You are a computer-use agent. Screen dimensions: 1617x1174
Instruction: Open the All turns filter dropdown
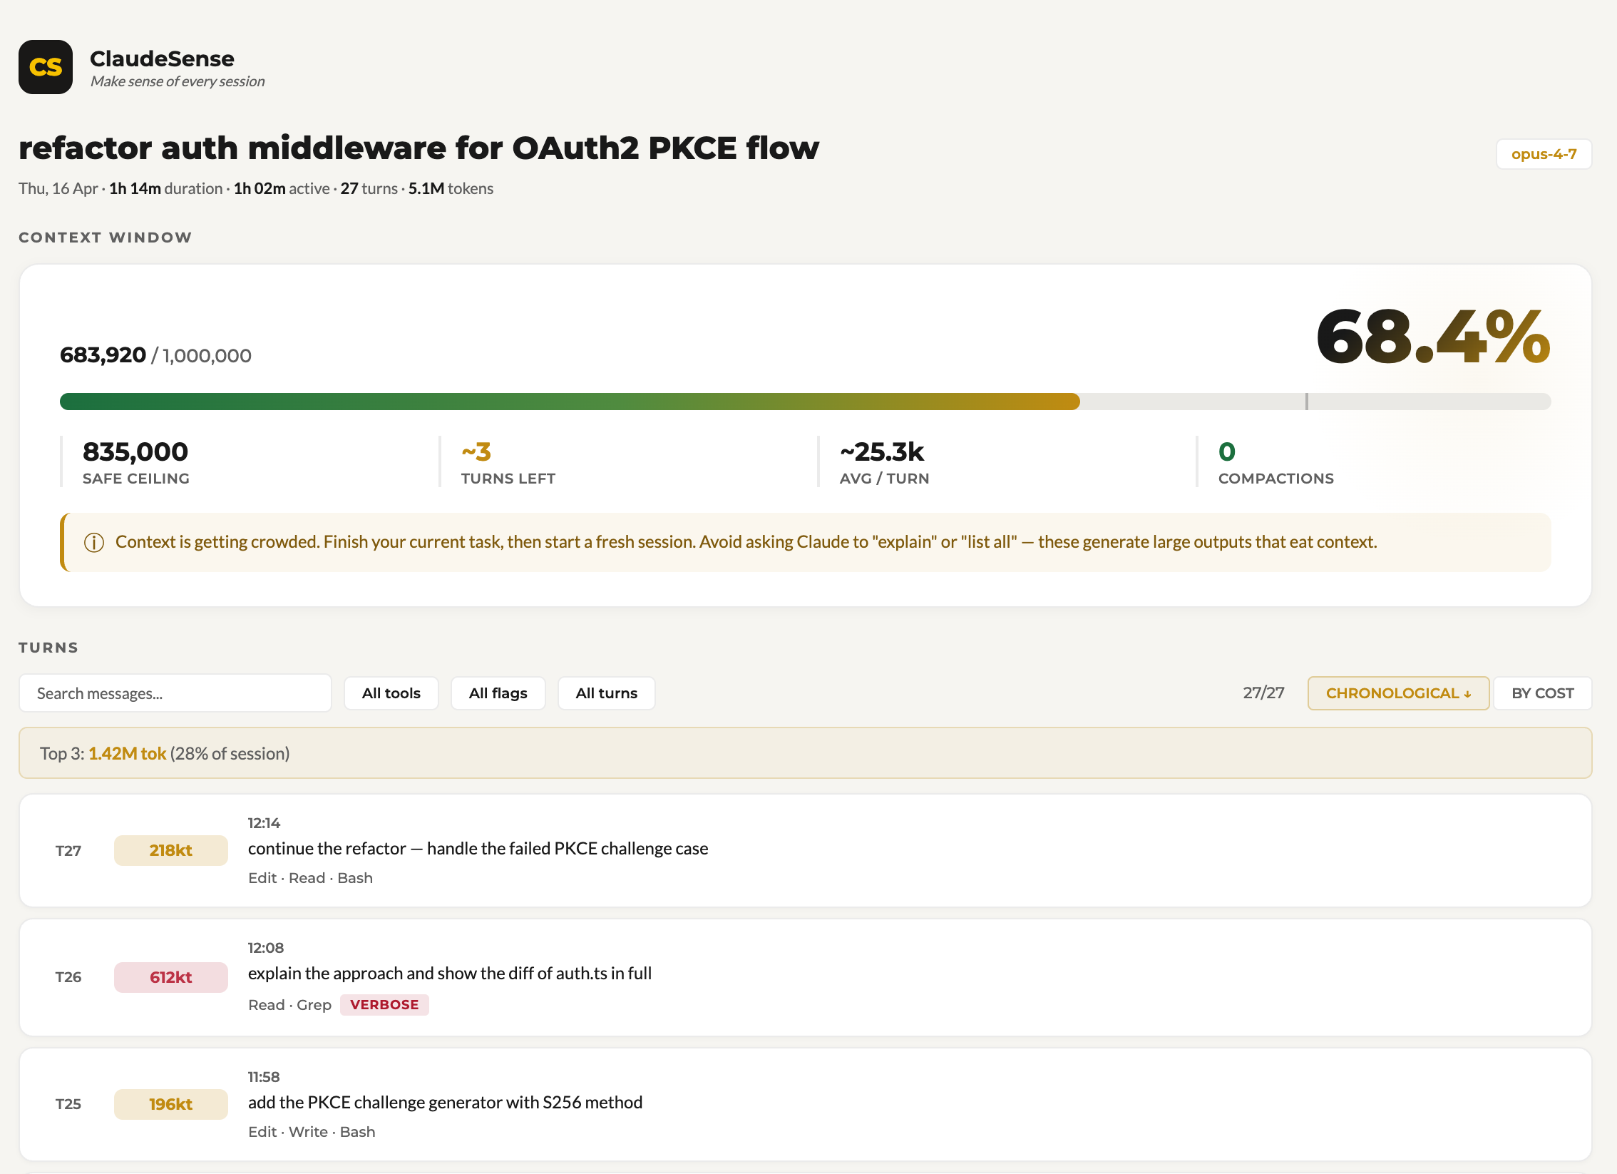click(606, 693)
